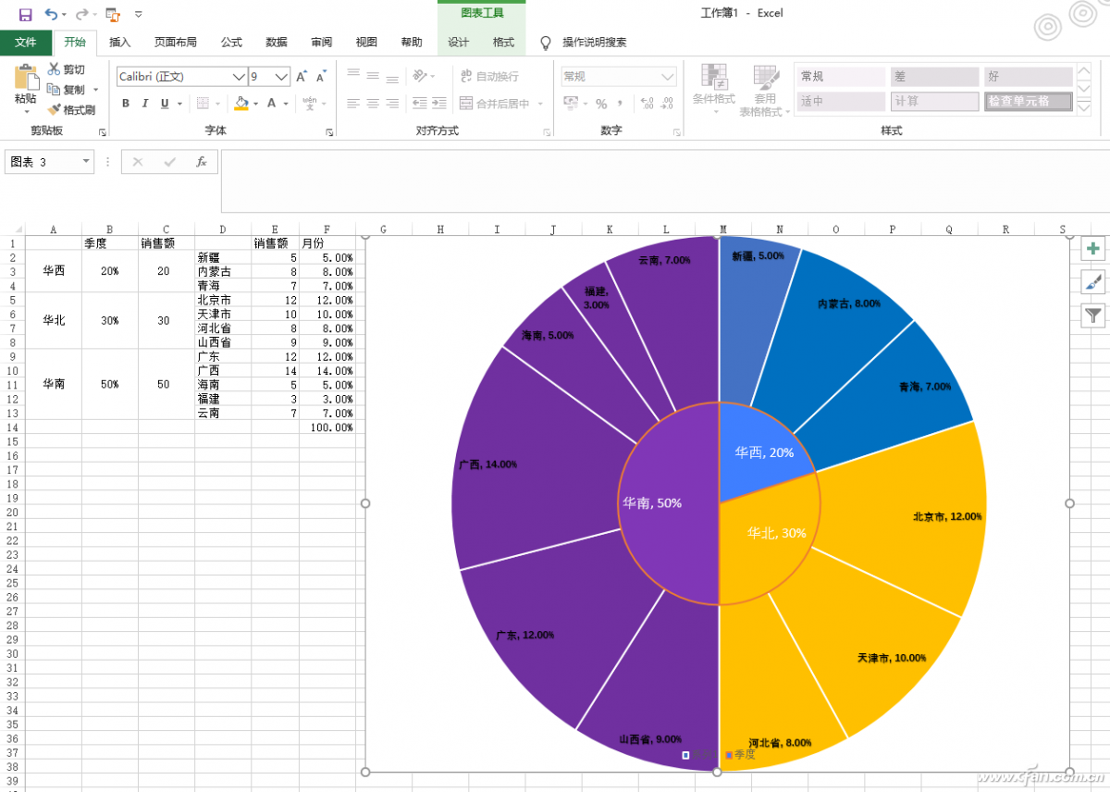This screenshot has width=1110, height=792.
Task: Click the Save icon in quick access toolbar
Action: (25, 14)
